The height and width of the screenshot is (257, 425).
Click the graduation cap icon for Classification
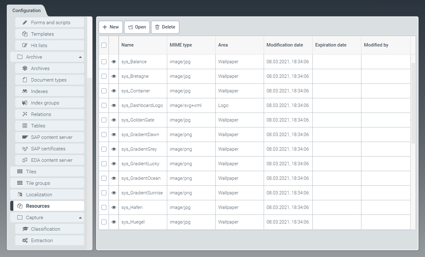(25, 229)
